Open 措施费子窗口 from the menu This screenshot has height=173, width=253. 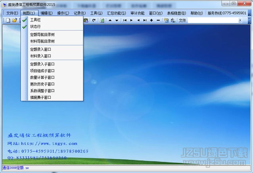[52, 97]
